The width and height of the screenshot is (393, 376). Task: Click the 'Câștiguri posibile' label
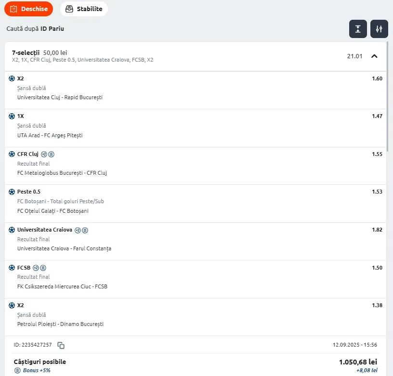pos(40,362)
